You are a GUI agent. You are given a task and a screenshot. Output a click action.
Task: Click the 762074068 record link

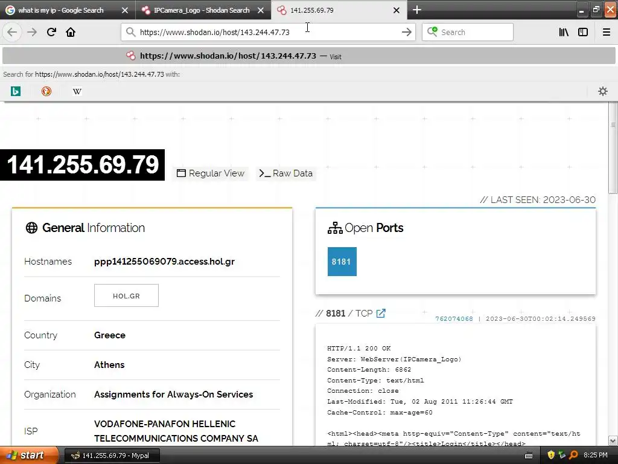[454, 319]
